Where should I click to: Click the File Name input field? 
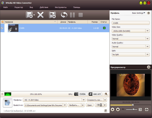tap(131, 23)
